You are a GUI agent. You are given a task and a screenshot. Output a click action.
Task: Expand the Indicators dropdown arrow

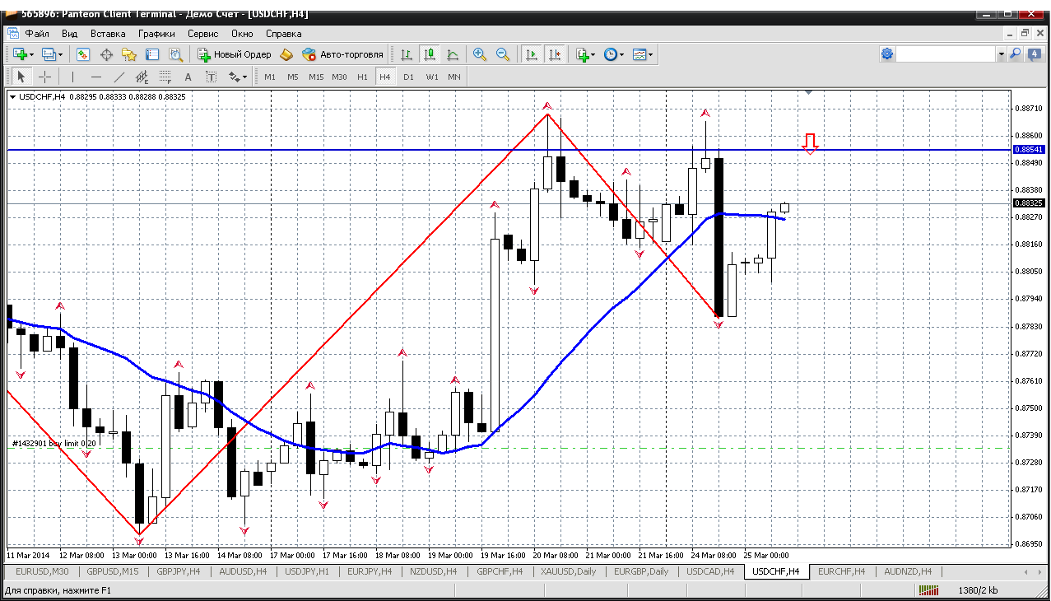click(x=593, y=54)
